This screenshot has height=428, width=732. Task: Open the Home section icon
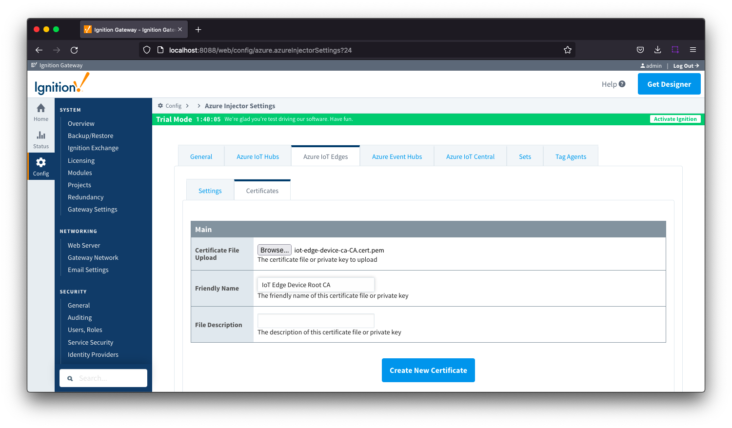[41, 108]
